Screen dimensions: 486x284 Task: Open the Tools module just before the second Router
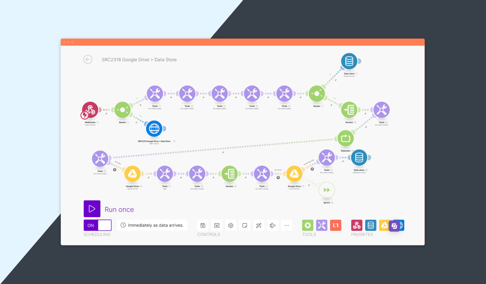284,94
